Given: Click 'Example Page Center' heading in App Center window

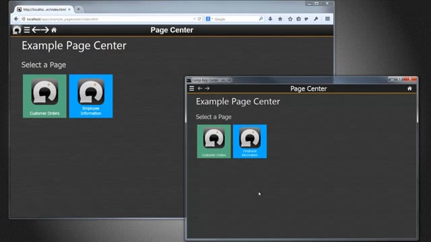Looking at the screenshot, I should tap(238, 102).
